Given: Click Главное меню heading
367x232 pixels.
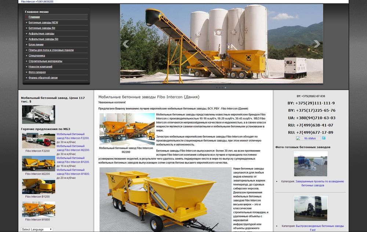Looking at the screenshot, I should tap(37, 12).
